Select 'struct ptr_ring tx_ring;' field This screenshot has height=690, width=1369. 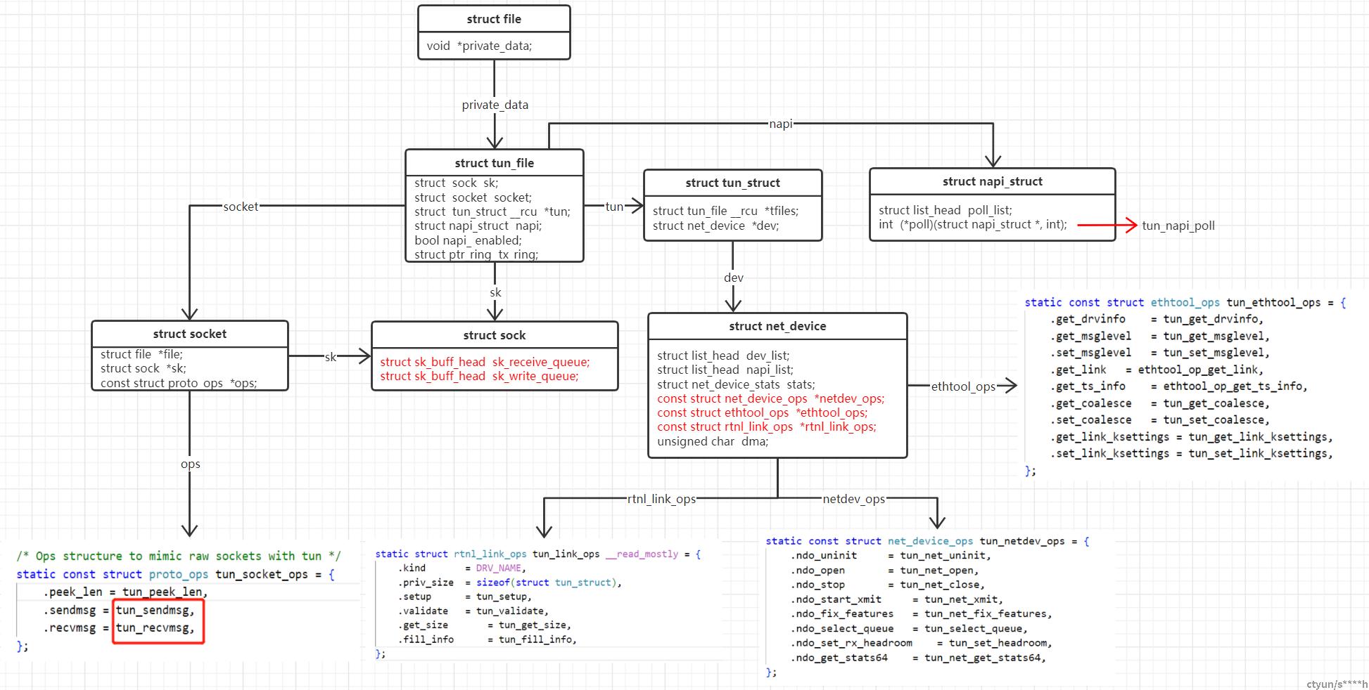pyautogui.click(x=476, y=254)
